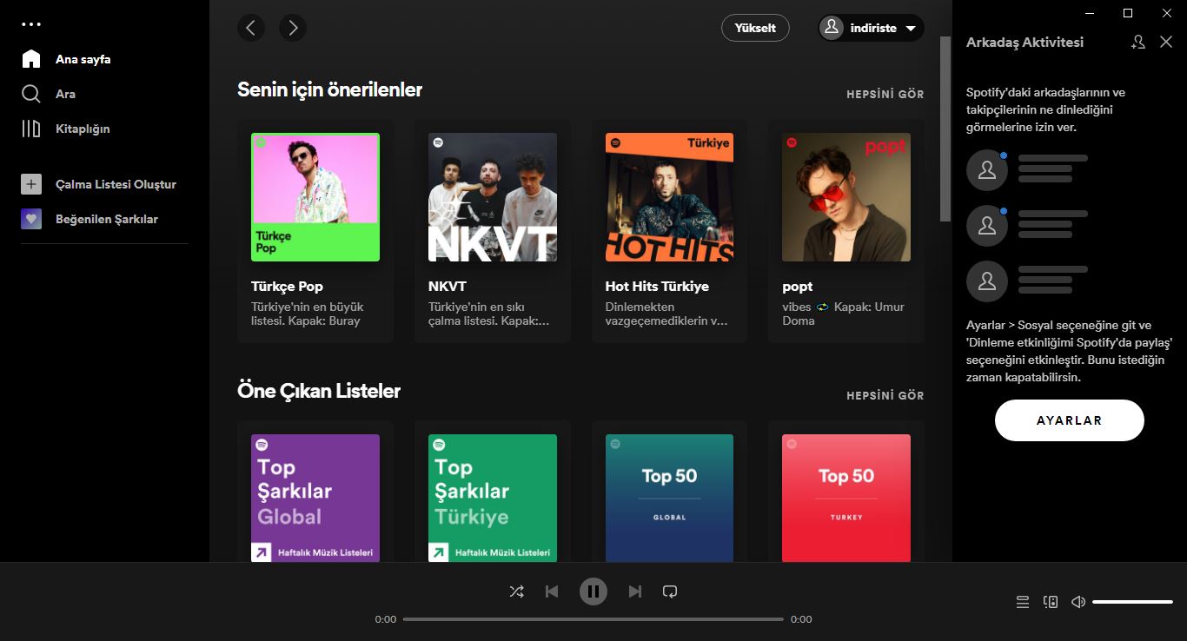This screenshot has width=1187, height=641.
Task: Open the play queue icon
Action: click(1023, 601)
